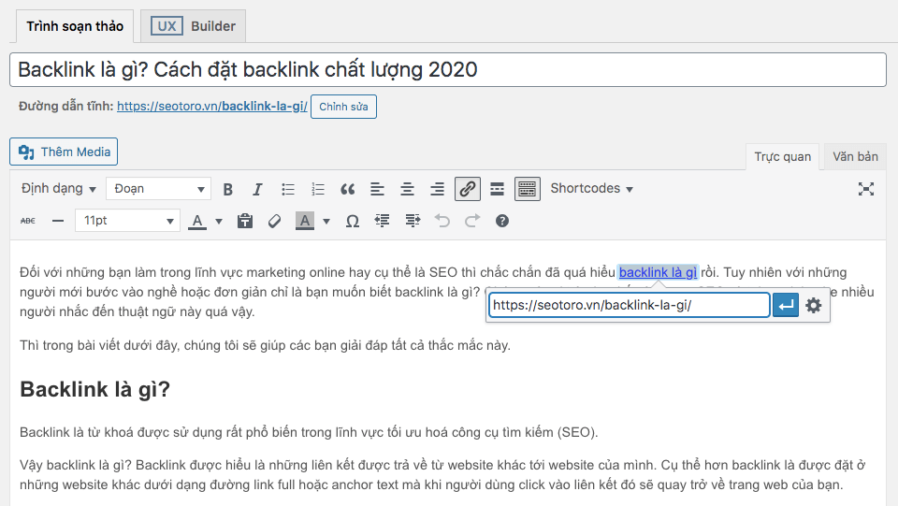Image resolution: width=898 pixels, height=506 pixels.
Task: Open the text color picker arrow
Action: [x=219, y=221]
